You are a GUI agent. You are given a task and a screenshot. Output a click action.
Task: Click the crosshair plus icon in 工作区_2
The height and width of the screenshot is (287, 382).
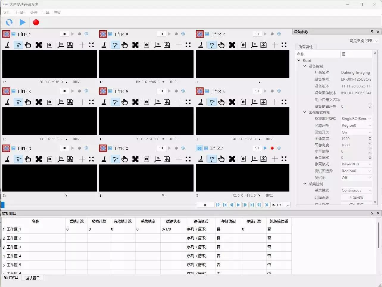(179, 159)
